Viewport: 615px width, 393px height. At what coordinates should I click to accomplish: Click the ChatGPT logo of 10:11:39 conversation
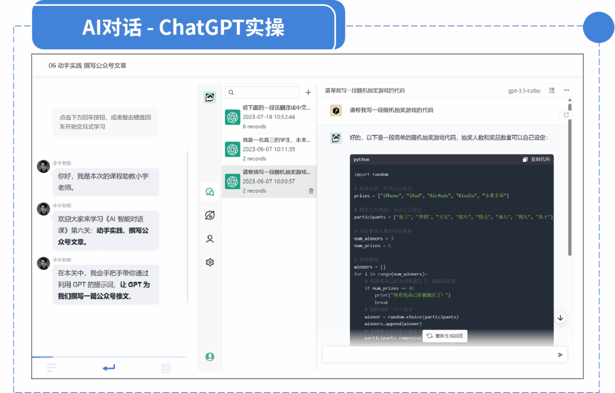coord(233,149)
